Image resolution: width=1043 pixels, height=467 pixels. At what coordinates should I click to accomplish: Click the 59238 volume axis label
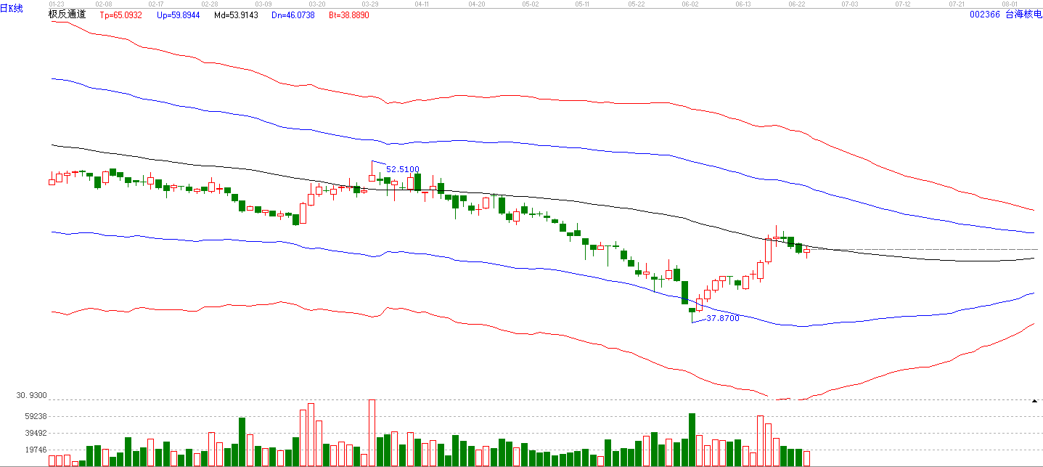tap(36, 416)
